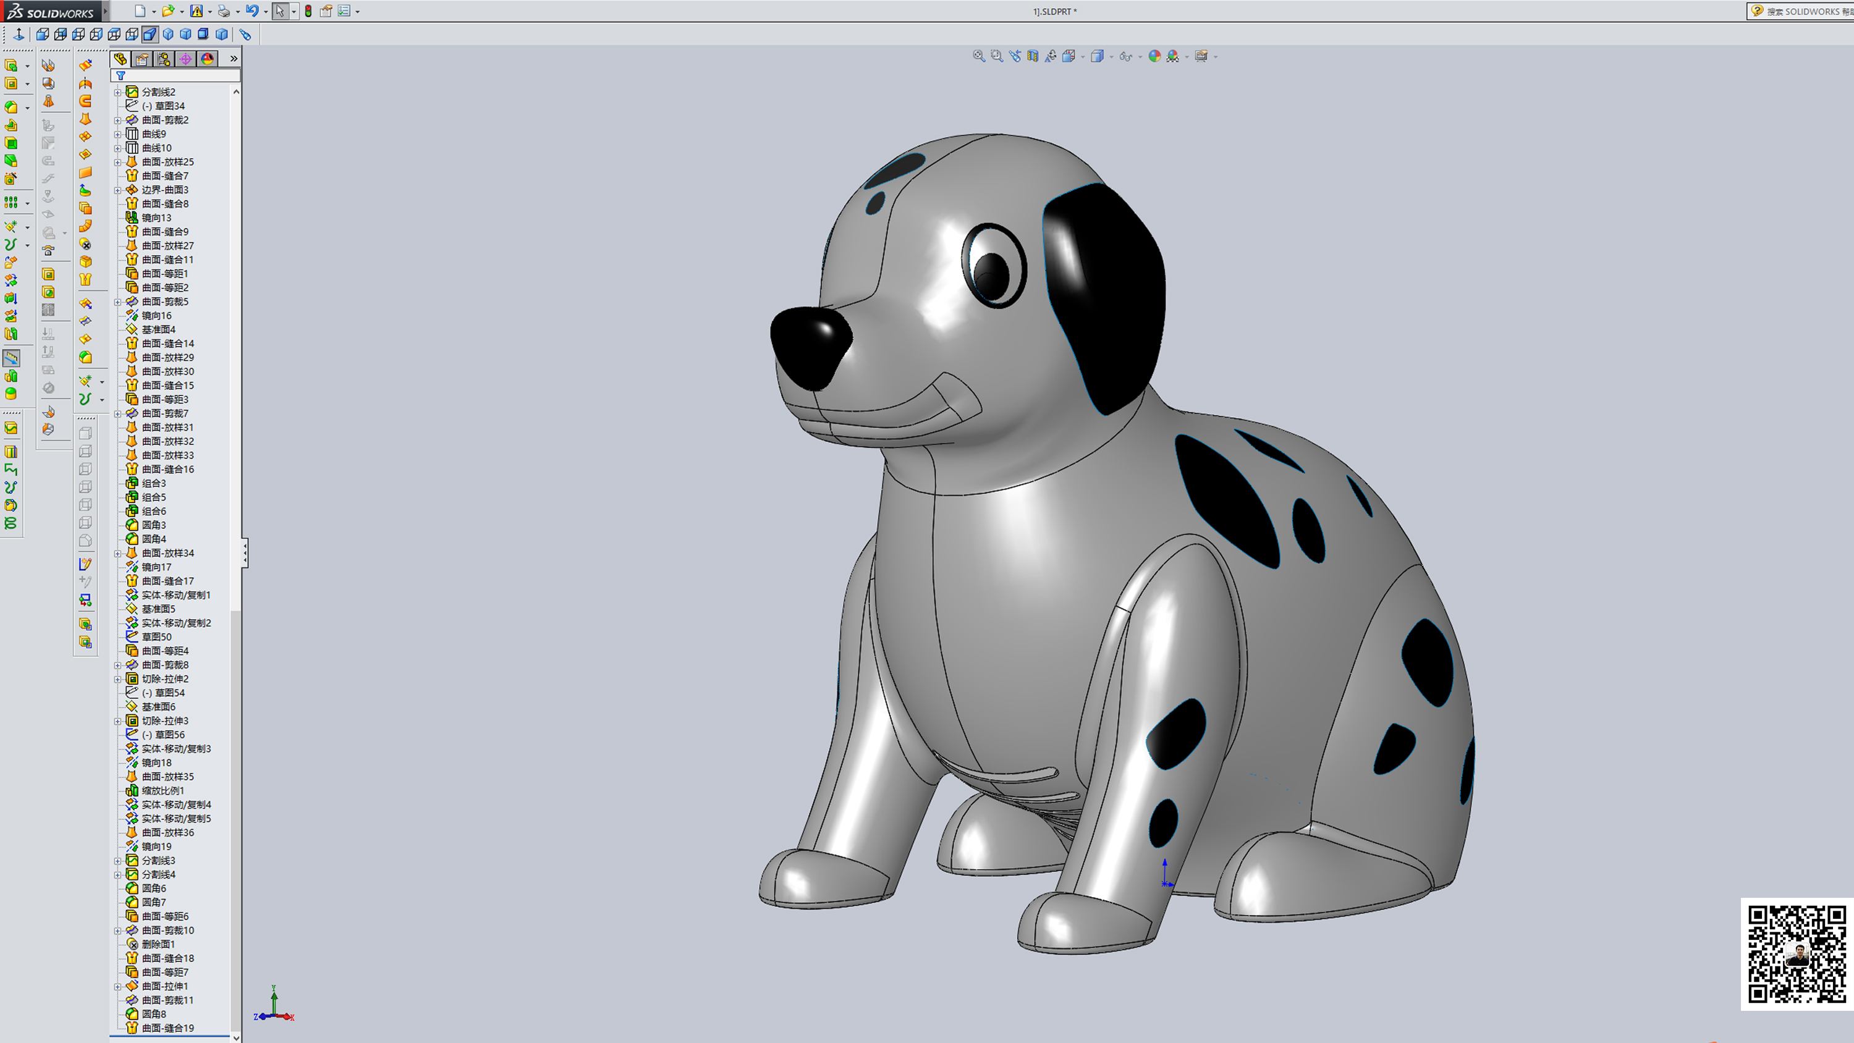Toggle the Hide/Show Items glasses icon
The height and width of the screenshot is (1043, 1854).
[x=1127, y=56]
